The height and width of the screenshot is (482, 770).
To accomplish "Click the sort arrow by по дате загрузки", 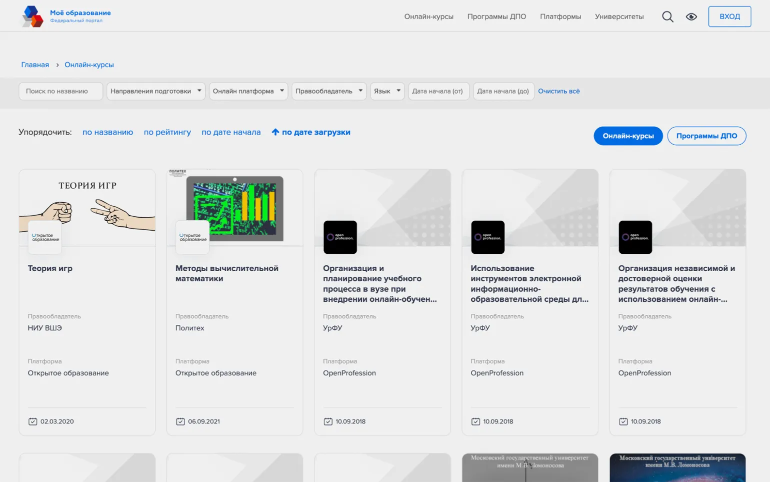I will (275, 132).
